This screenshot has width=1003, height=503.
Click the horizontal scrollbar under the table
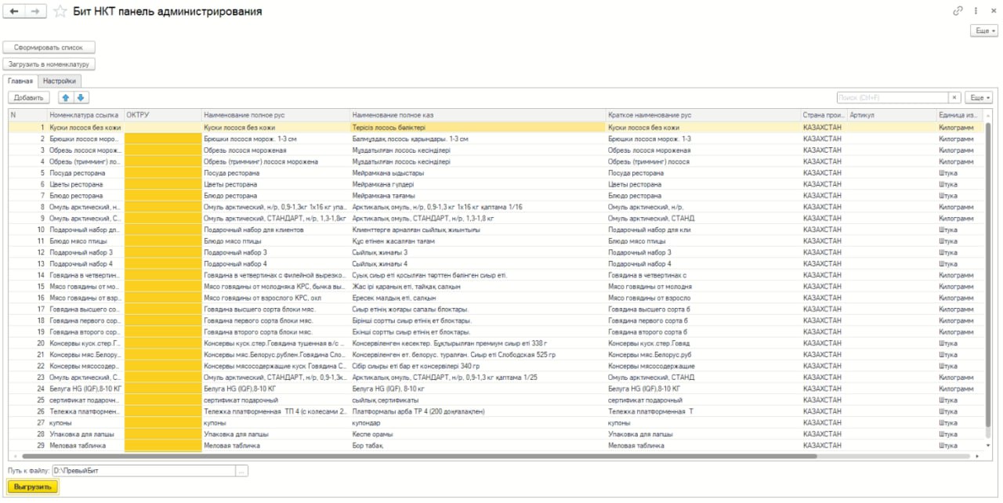coord(470,455)
